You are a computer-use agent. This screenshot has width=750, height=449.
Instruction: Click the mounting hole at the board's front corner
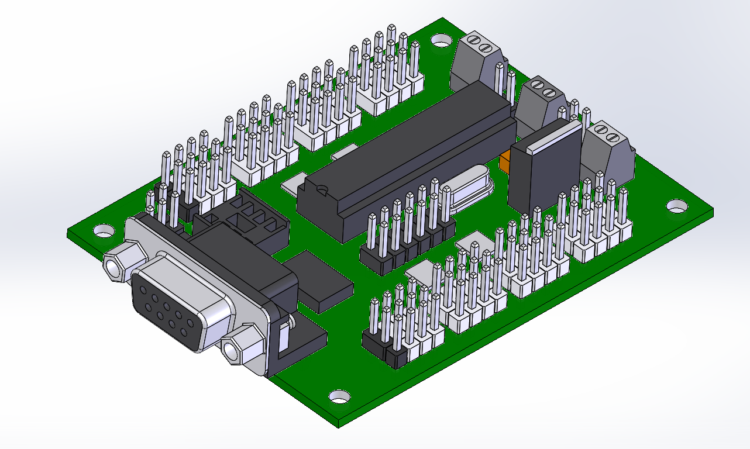tap(339, 396)
